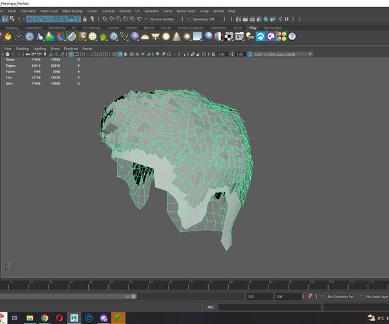389x324 pixels.
Task: Toggle resolution gate in viewport toolbar
Action: (x=82, y=54)
